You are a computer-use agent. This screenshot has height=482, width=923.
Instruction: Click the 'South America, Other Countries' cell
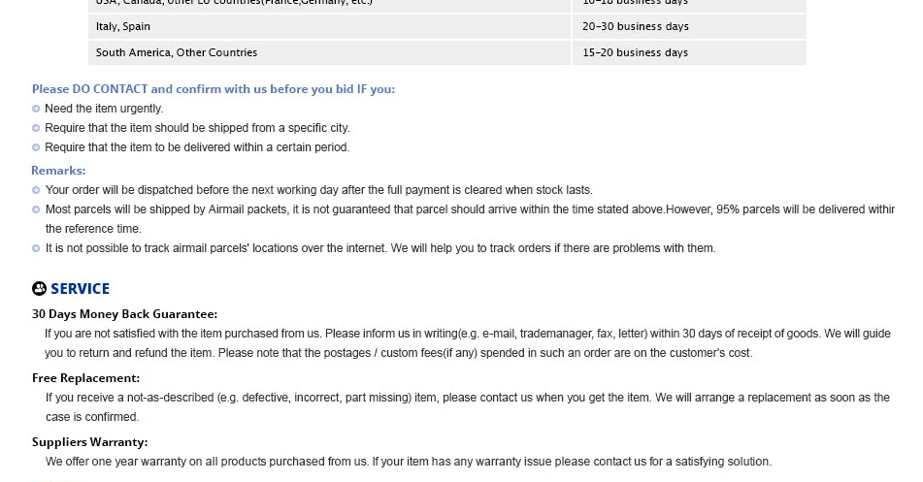329,52
